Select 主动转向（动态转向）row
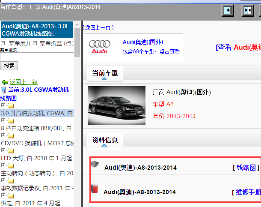 coord(37,173)
